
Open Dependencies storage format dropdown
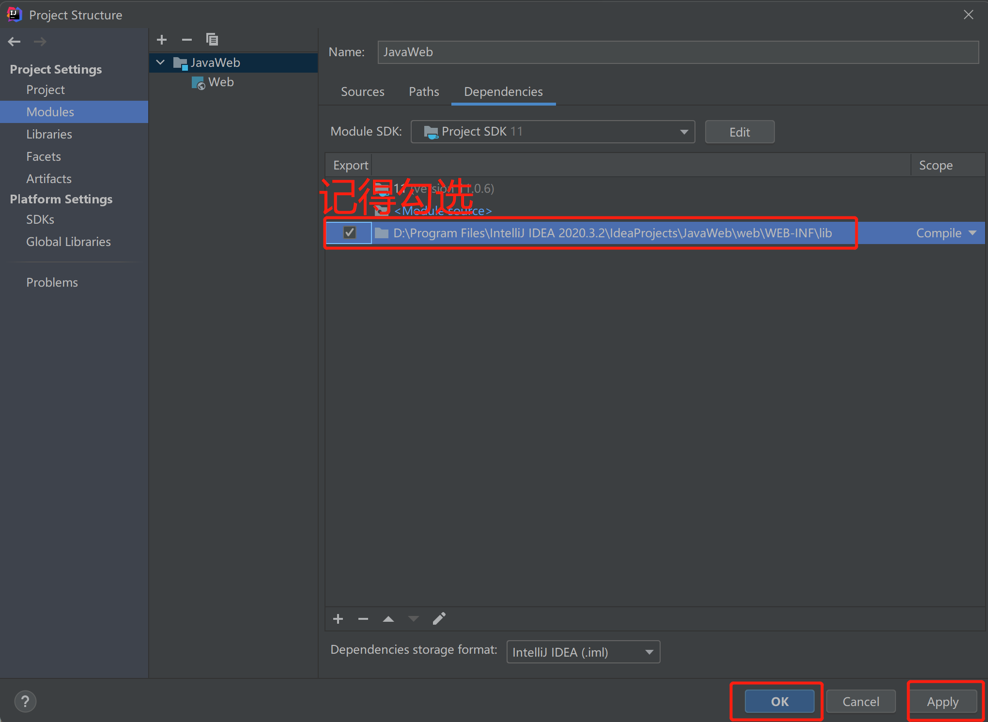[583, 652]
